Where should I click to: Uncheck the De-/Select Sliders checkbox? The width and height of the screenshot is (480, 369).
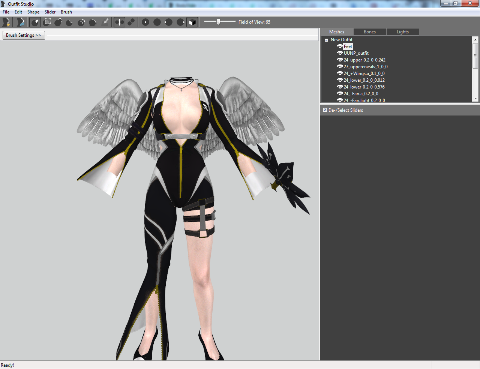[325, 110]
